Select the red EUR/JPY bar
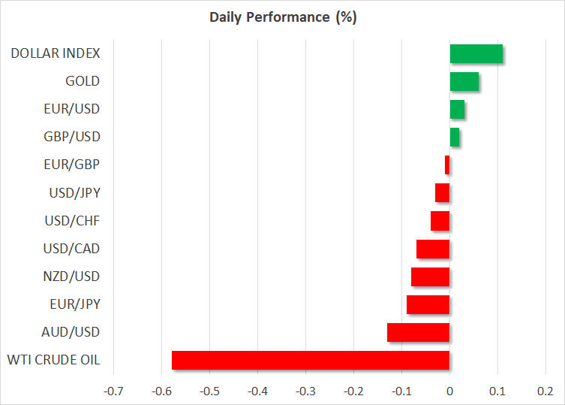The image size is (565, 405). tap(428, 304)
